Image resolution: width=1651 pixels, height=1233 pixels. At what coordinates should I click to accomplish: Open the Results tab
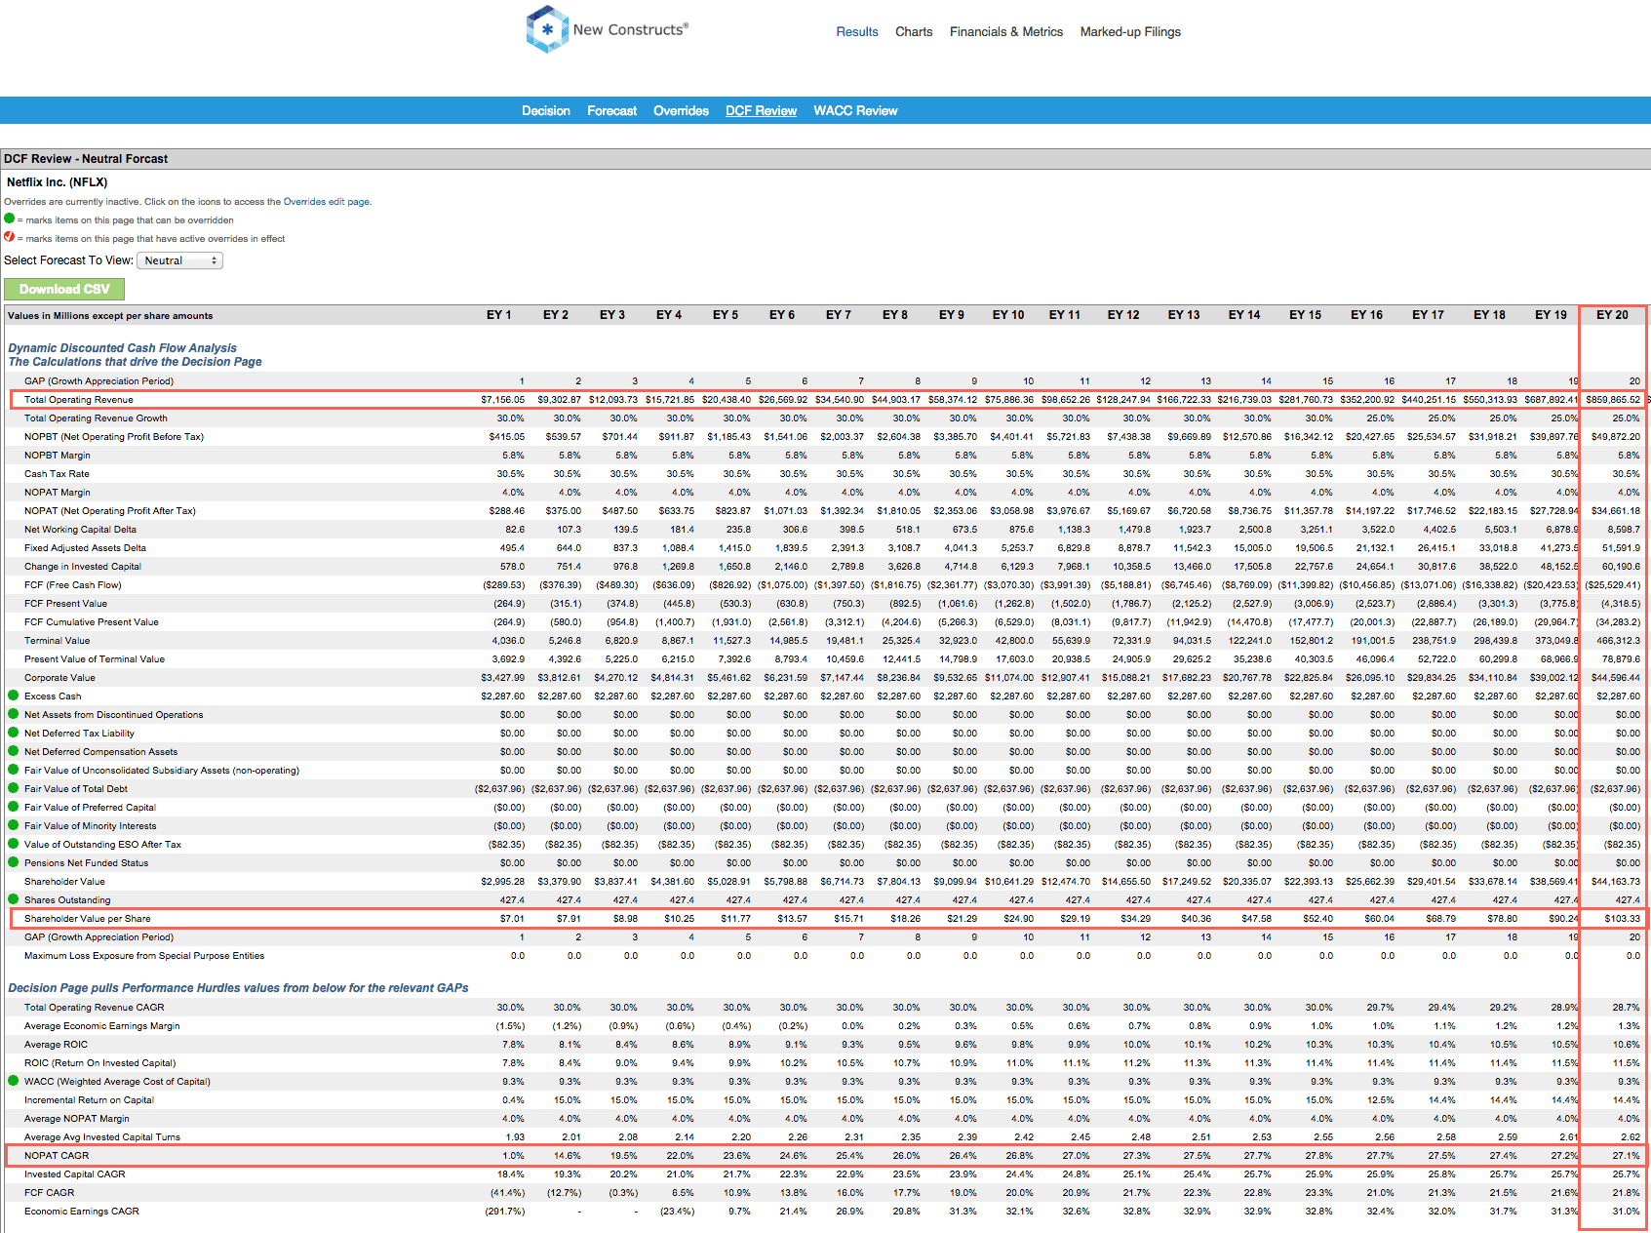(x=857, y=32)
